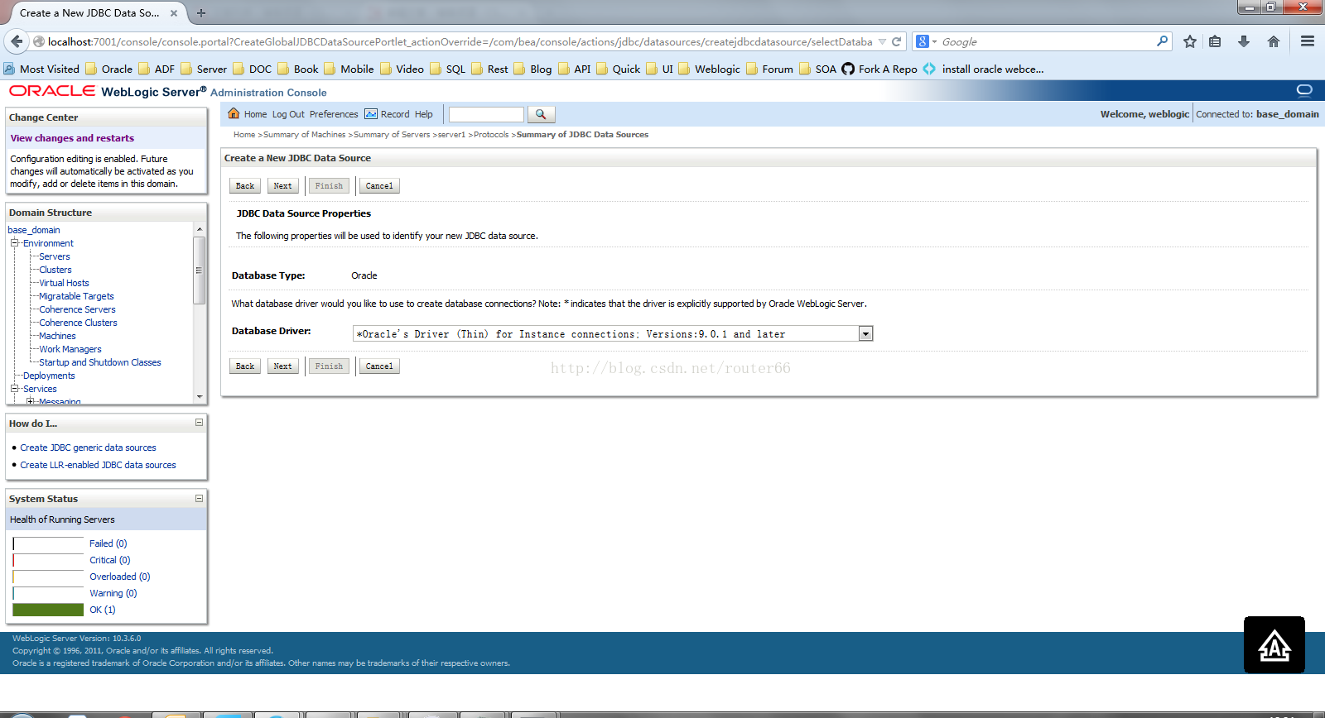
Task: Click the top Back button
Action: click(x=245, y=186)
